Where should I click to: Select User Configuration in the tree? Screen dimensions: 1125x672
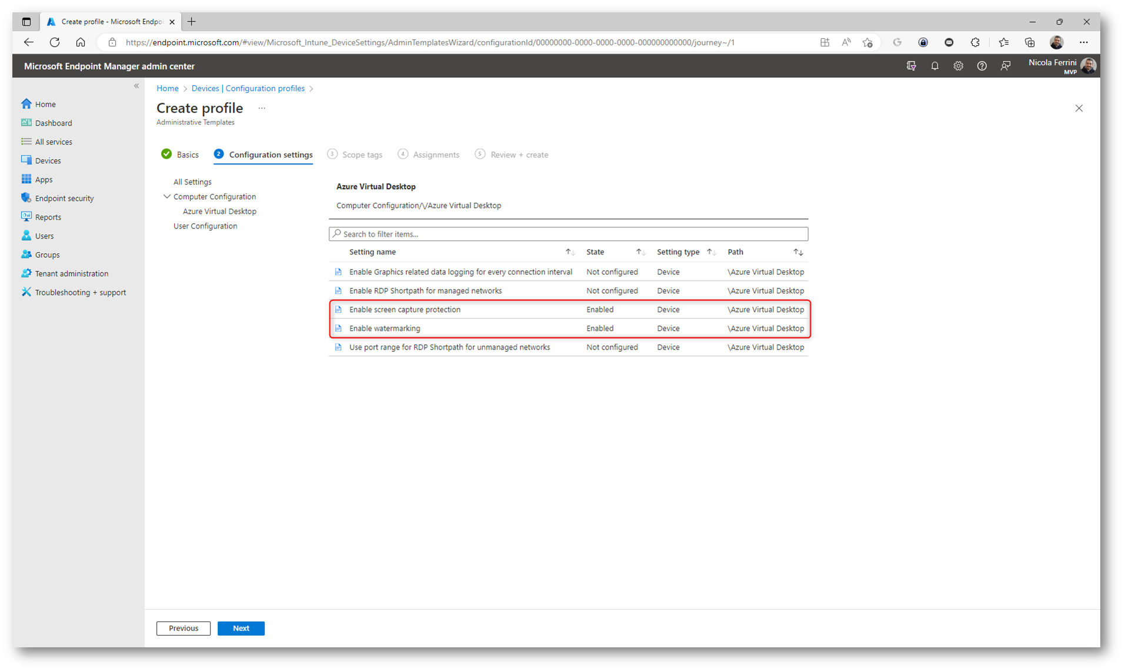click(x=205, y=226)
